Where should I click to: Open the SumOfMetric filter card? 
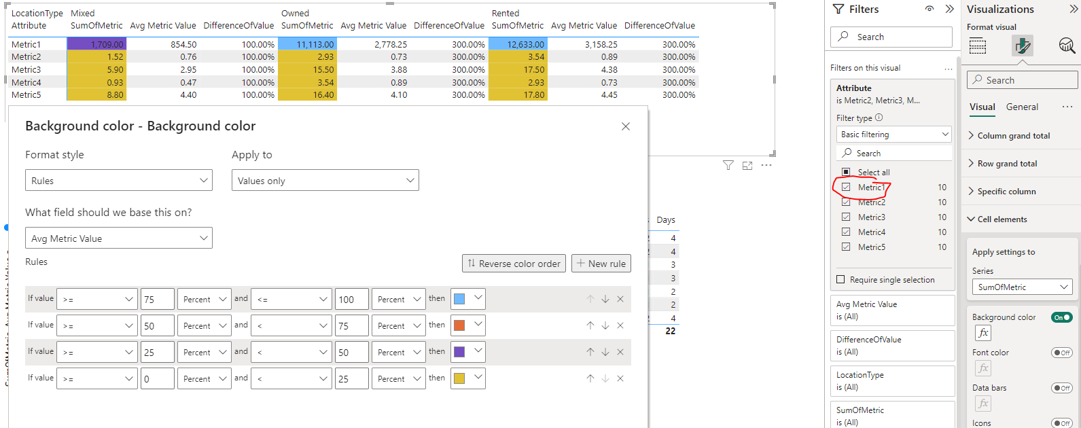coord(892,415)
